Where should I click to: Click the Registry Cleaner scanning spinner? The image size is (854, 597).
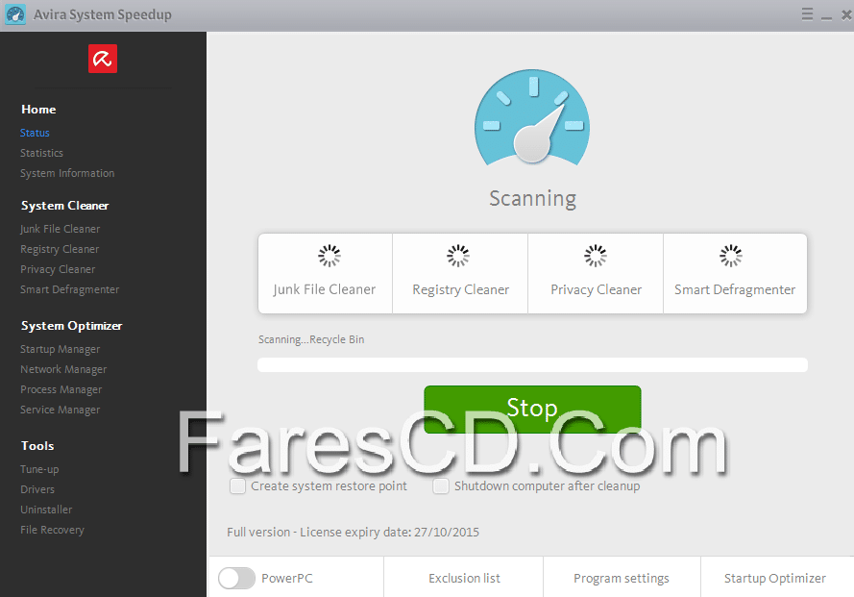[x=458, y=256]
